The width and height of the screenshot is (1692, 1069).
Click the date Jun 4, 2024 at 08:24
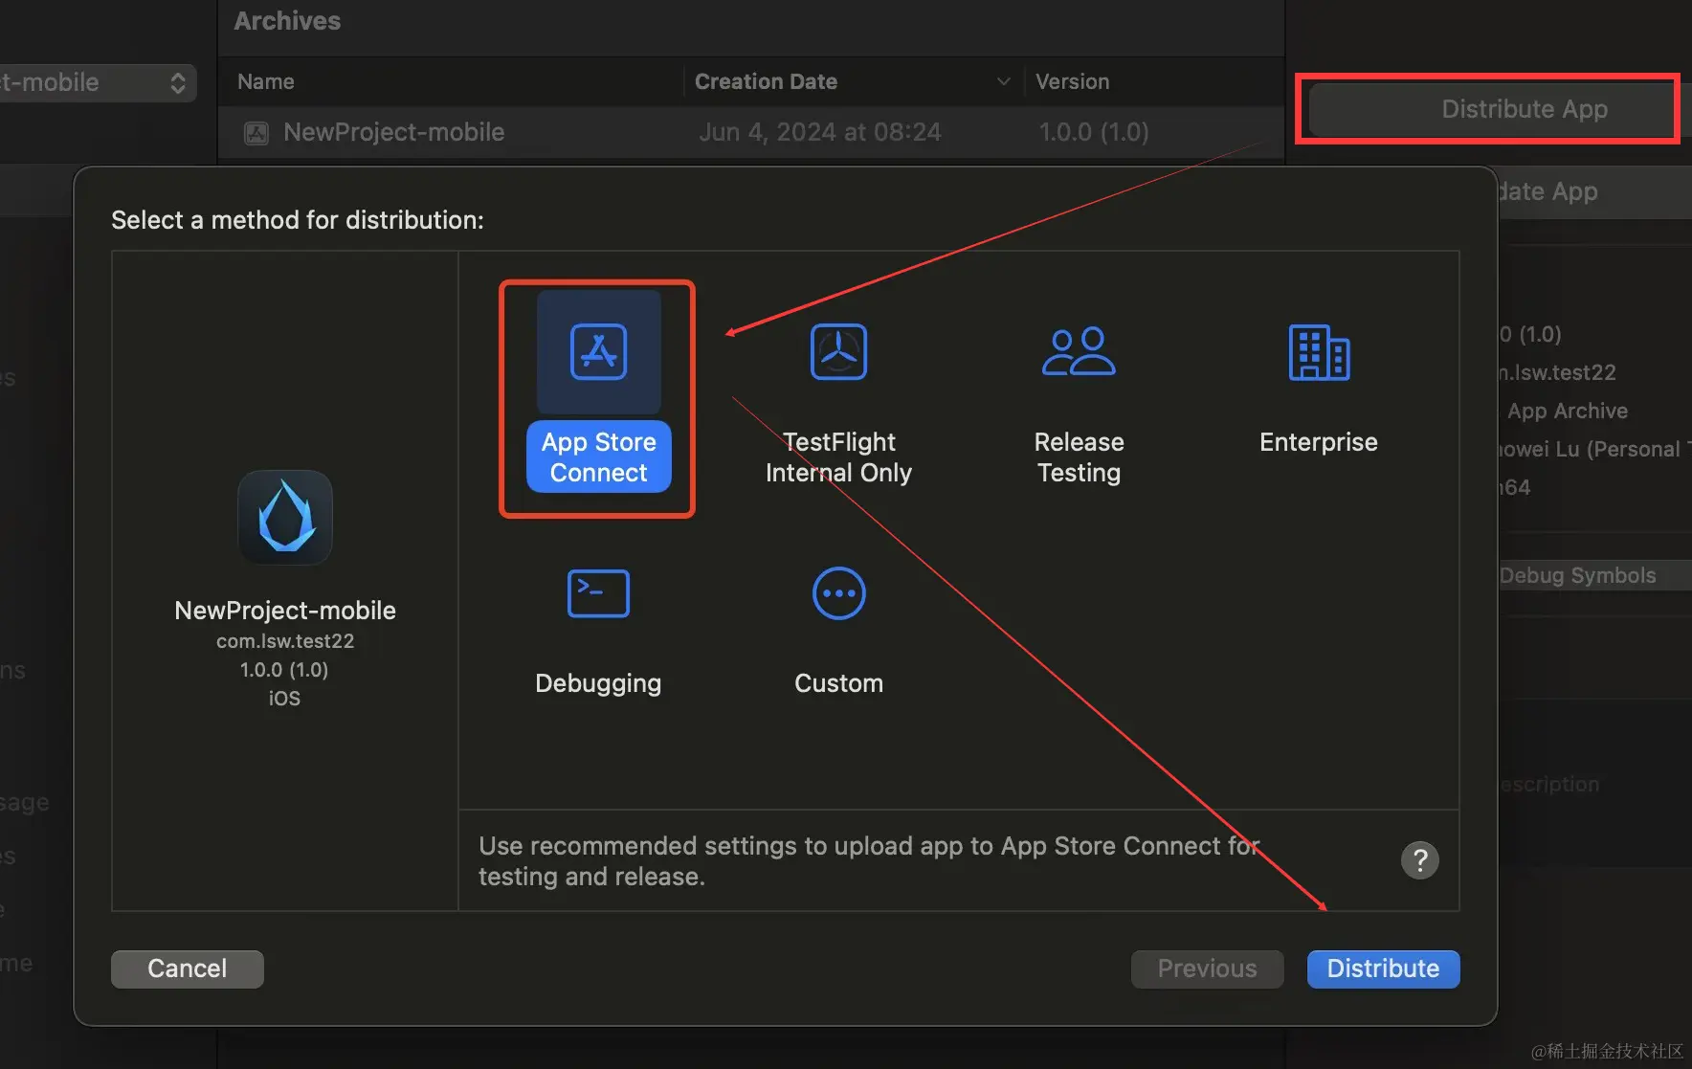point(820,132)
